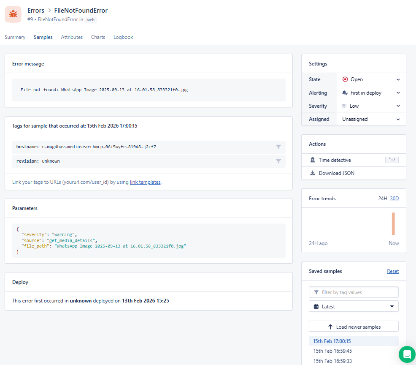Click the Reset saved samples link
The width and height of the screenshot is (416, 365).
point(392,271)
